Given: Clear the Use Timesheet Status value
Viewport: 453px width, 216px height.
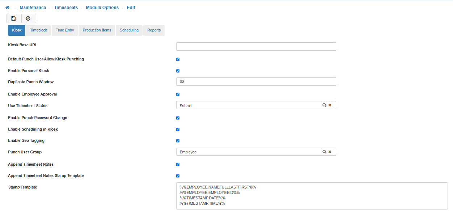Looking at the screenshot, I should [x=330, y=105].
